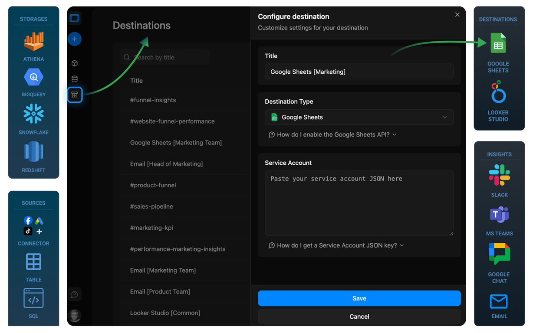Screen dimensions: 533x333
Task: Expand 'How do I enable the Google Sheets API?'
Action: 332,135
